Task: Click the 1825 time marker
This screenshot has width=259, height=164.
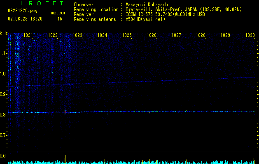Action: pos(127,35)
